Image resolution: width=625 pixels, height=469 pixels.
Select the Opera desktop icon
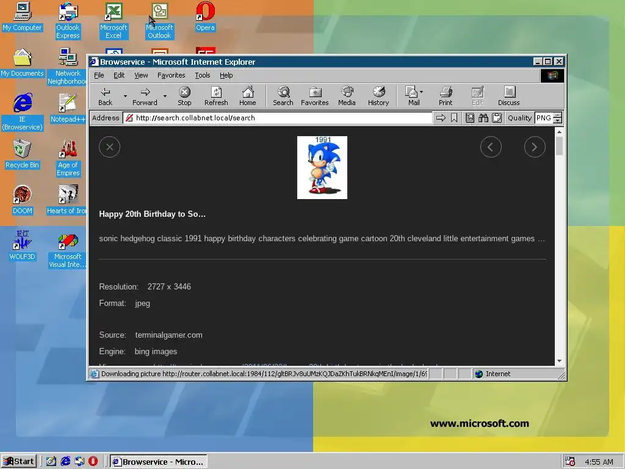pos(205,16)
